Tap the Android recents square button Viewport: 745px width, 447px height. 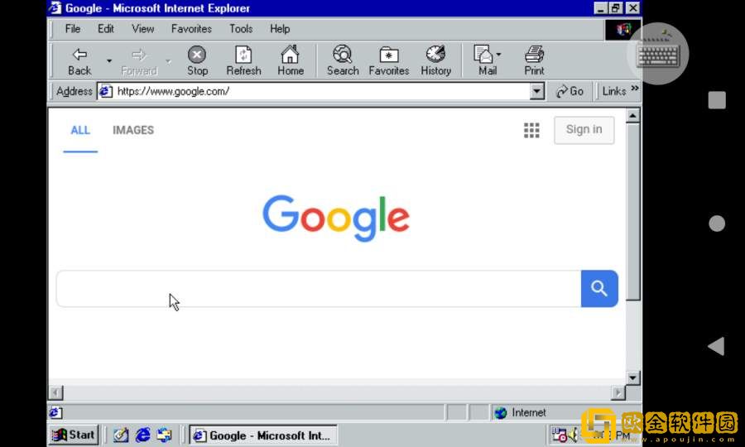(717, 100)
